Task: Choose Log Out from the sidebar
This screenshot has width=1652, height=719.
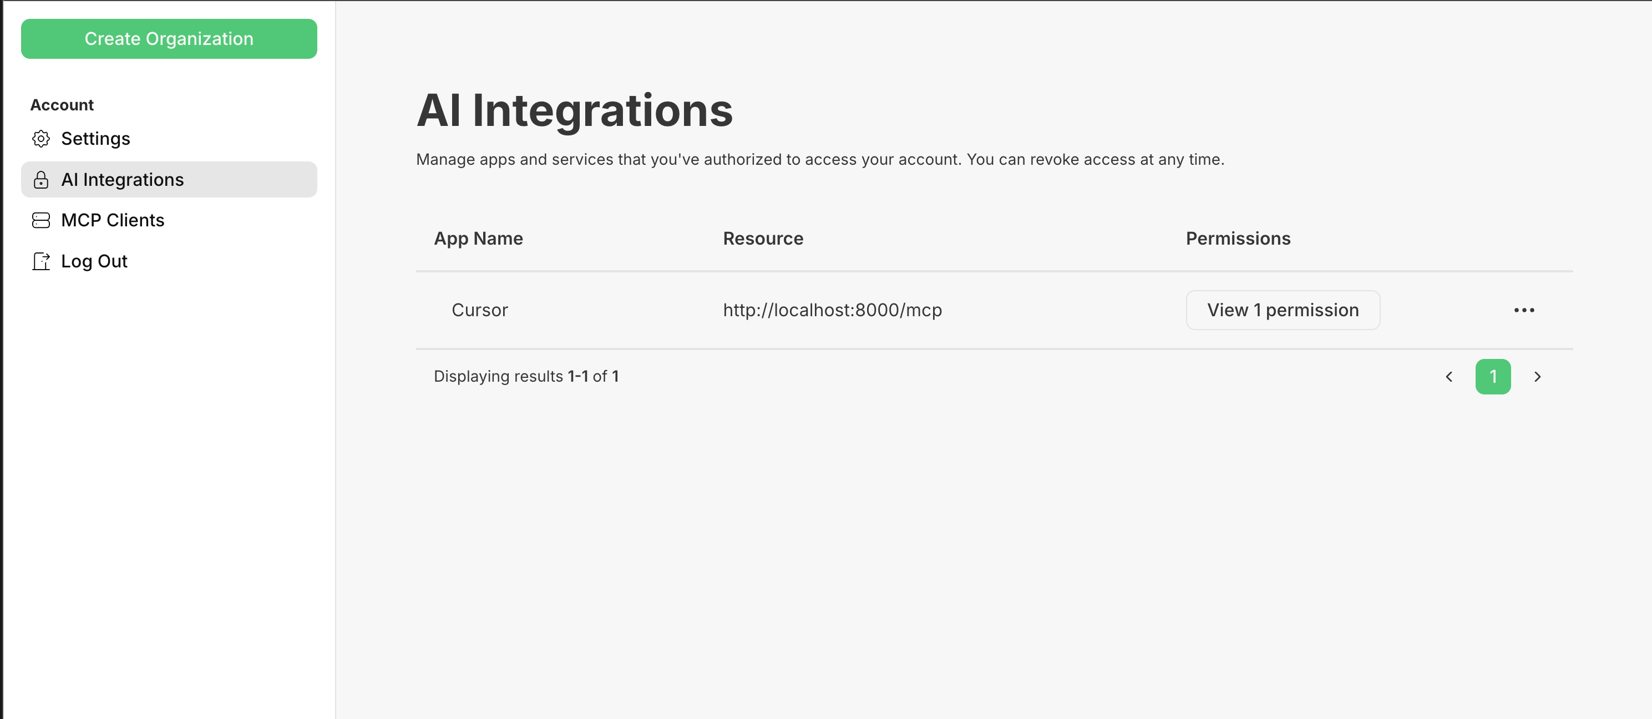Action: pyautogui.click(x=94, y=261)
